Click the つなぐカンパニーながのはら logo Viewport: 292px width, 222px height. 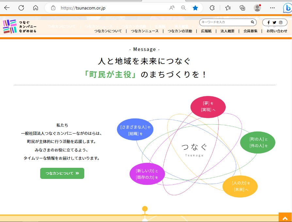[20, 26]
